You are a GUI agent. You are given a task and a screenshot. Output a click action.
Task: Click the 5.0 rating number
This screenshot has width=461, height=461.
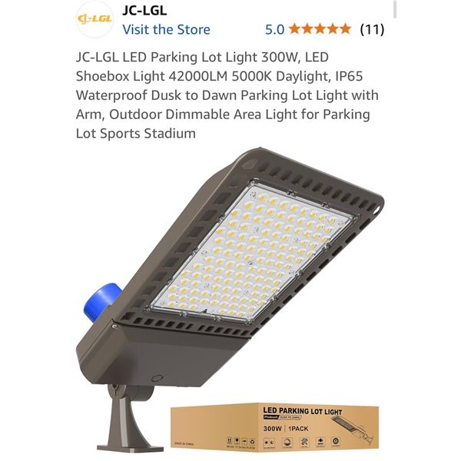(x=274, y=29)
